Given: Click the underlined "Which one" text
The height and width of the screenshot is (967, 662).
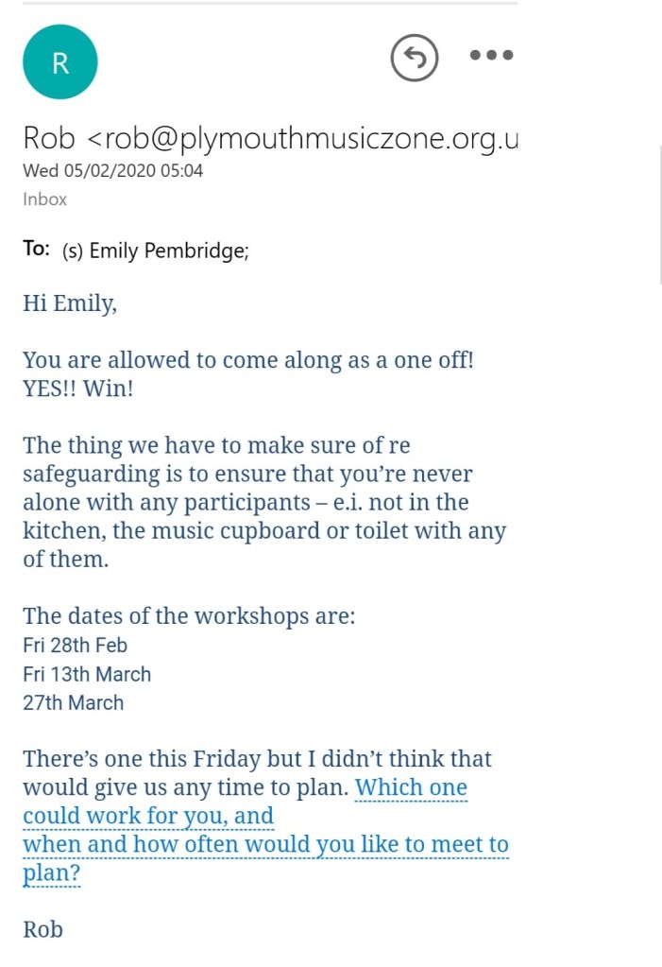Looking at the screenshot, I should pos(411,787).
